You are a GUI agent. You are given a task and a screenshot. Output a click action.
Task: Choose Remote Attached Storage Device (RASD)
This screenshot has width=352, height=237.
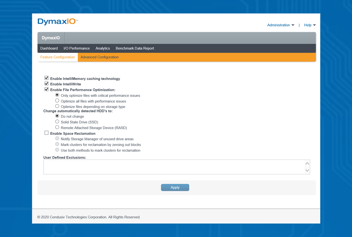tap(57, 127)
